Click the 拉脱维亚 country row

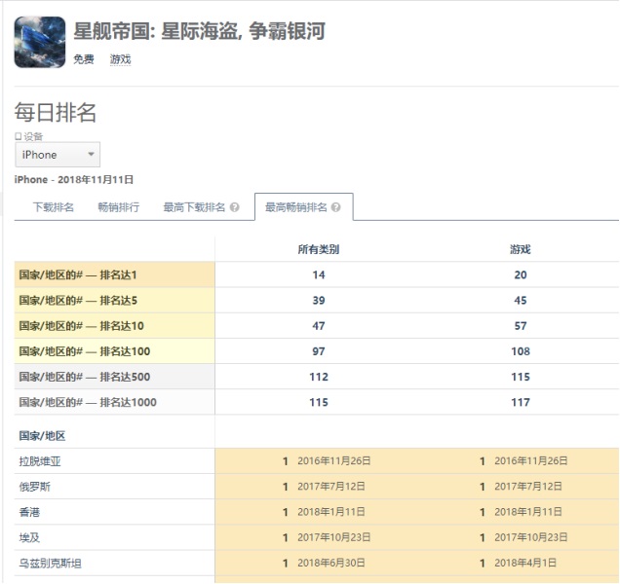(x=45, y=460)
